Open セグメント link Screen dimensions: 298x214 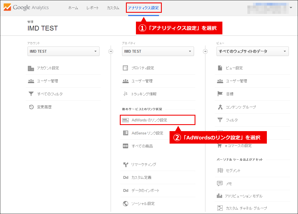click(233, 170)
